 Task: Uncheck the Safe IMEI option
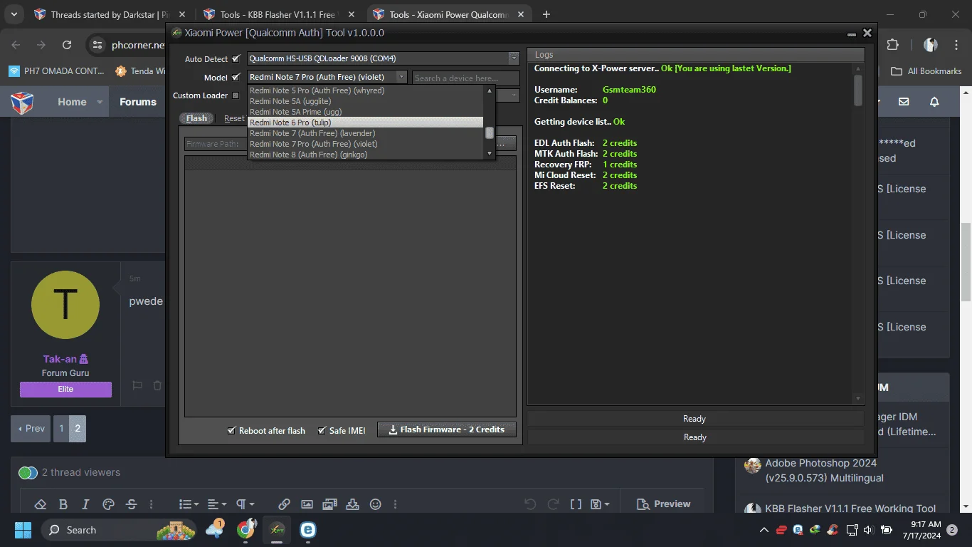tap(322, 430)
